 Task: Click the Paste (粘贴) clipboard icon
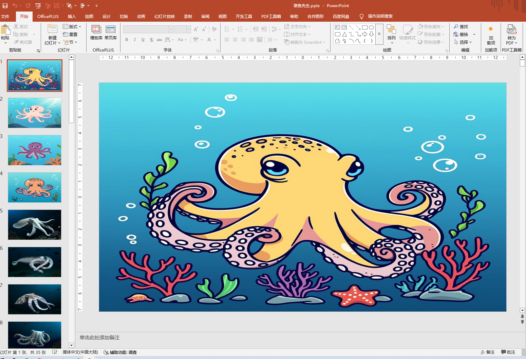click(x=5, y=29)
